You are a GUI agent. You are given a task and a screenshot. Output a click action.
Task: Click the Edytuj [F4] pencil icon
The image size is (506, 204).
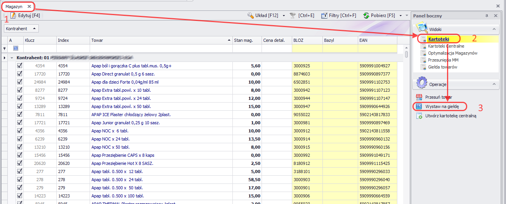click(13, 15)
